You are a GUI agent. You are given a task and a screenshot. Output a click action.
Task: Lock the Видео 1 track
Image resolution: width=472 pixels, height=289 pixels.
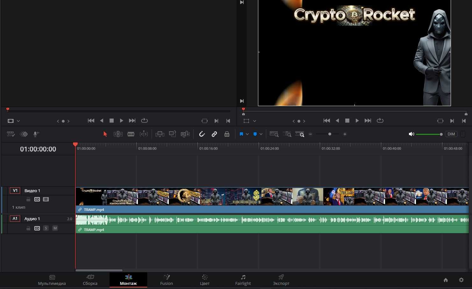28,199
